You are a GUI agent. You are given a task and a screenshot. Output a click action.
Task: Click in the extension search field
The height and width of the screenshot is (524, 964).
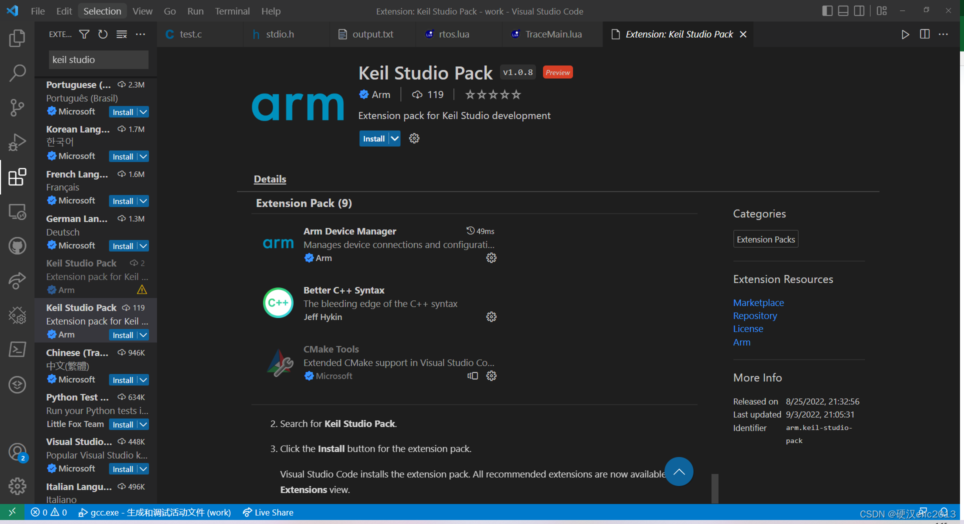tap(98, 59)
